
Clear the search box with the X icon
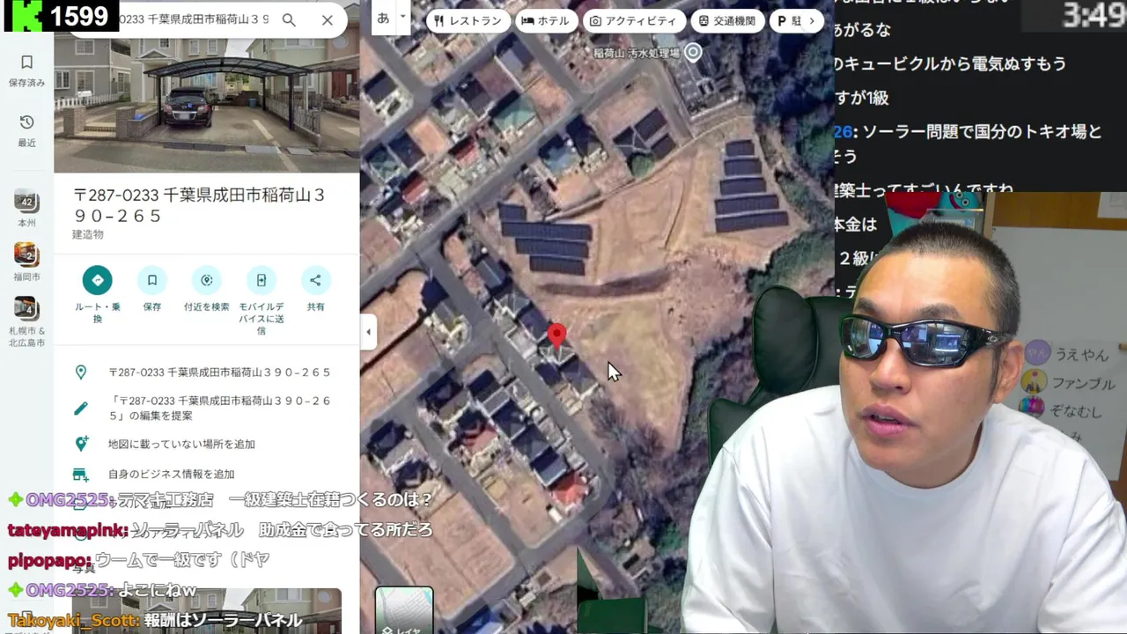coord(327,19)
